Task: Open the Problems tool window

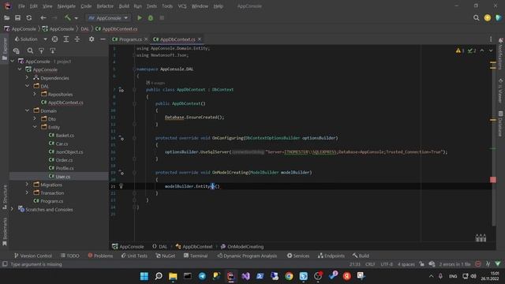Action: tap(100, 256)
